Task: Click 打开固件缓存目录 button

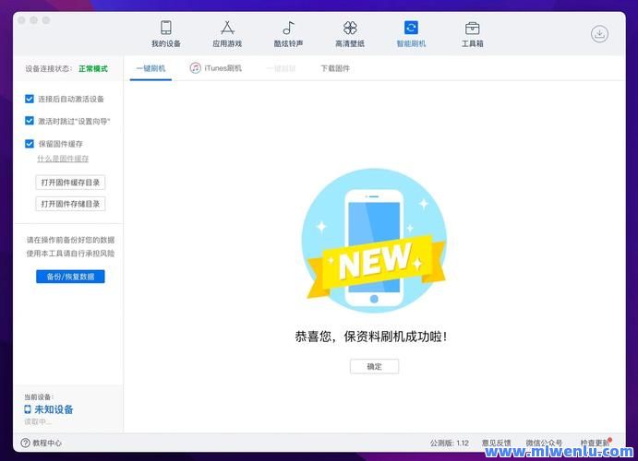Action: tap(70, 183)
